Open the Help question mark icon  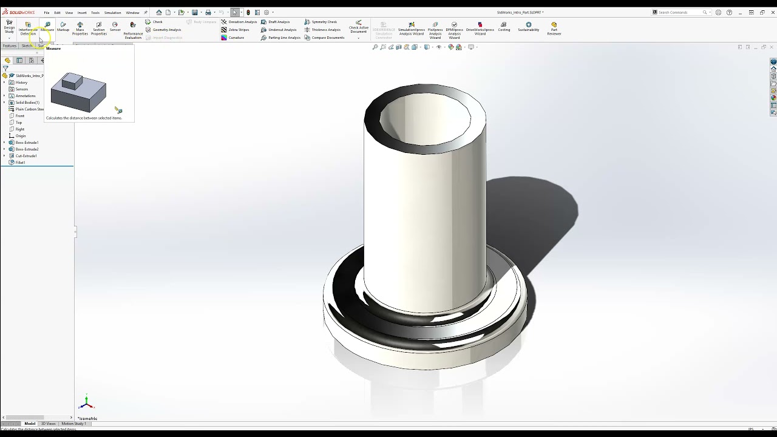coord(729,12)
